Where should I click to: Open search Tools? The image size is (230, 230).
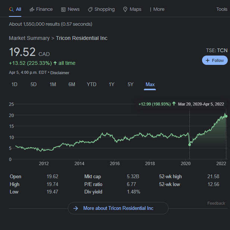point(222,9)
